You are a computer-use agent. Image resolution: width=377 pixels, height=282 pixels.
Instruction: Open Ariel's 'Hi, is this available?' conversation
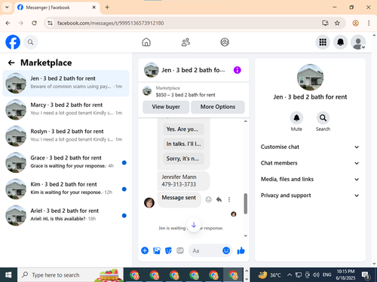66,216
